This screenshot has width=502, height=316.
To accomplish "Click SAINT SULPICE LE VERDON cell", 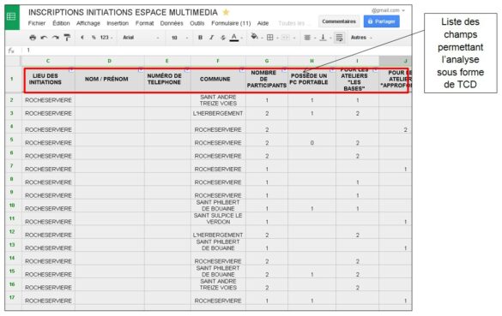I will coord(218,218).
